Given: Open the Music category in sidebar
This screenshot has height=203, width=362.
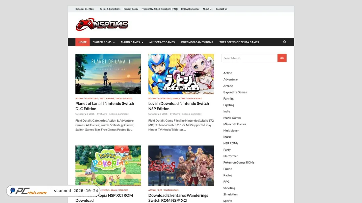Looking at the screenshot, I should (227, 137).
